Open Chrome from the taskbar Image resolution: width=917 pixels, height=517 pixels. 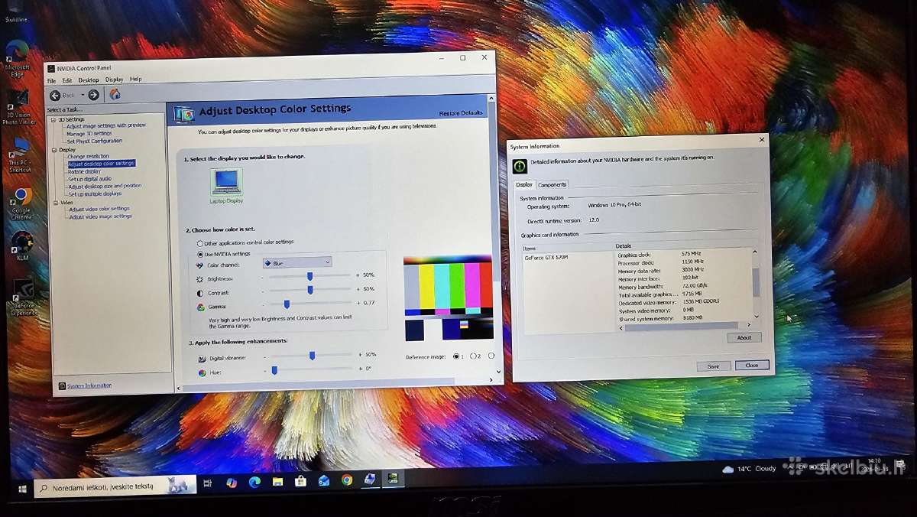coord(347,480)
